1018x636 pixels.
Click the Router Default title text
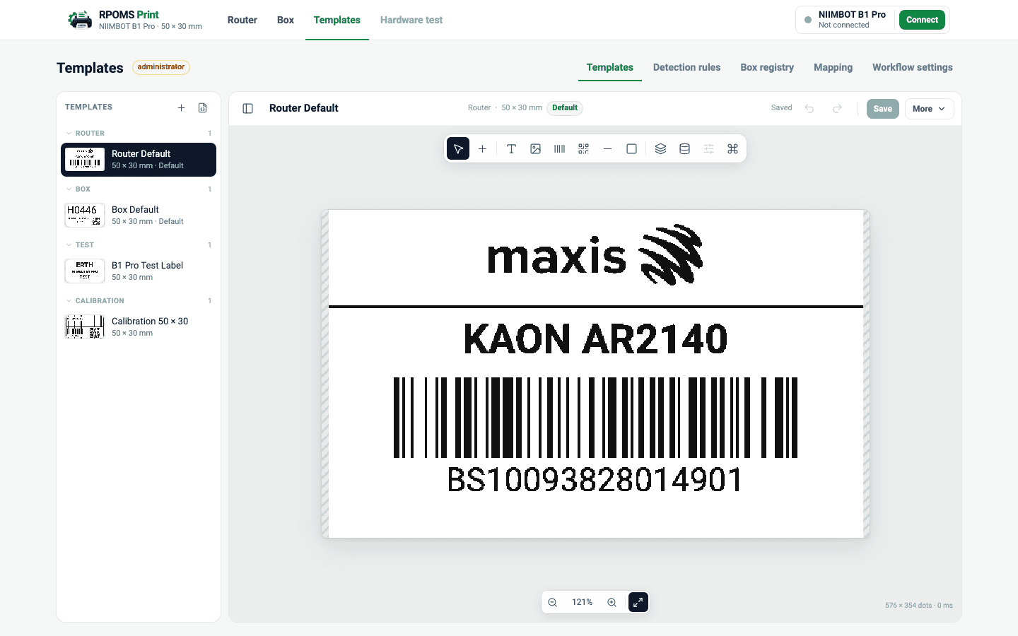pos(304,108)
